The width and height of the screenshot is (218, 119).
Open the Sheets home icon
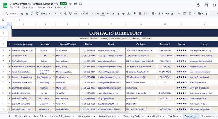click(5, 5)
